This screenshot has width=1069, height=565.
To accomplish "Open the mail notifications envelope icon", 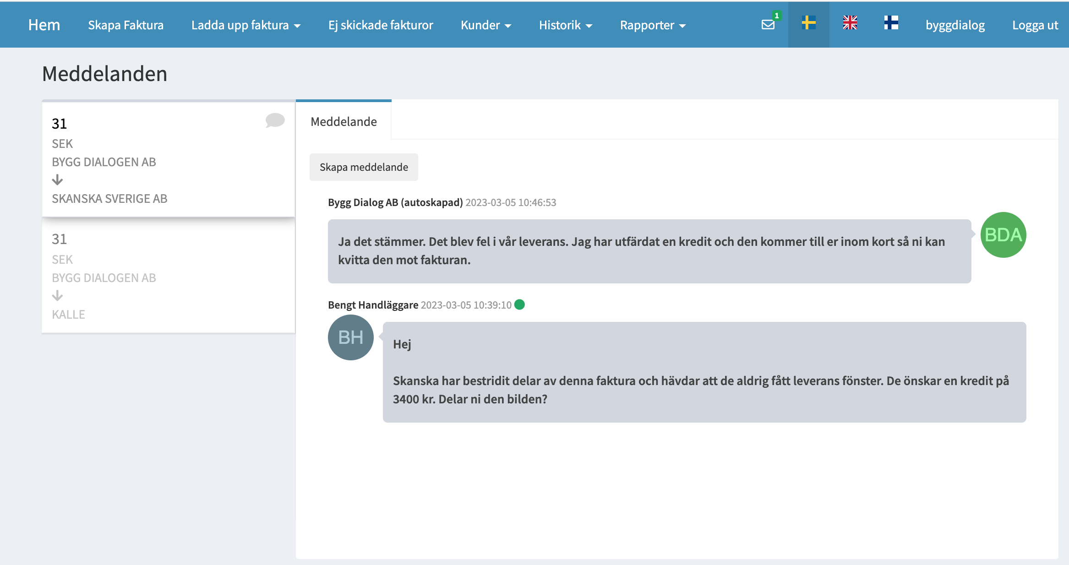I will 768,25.
